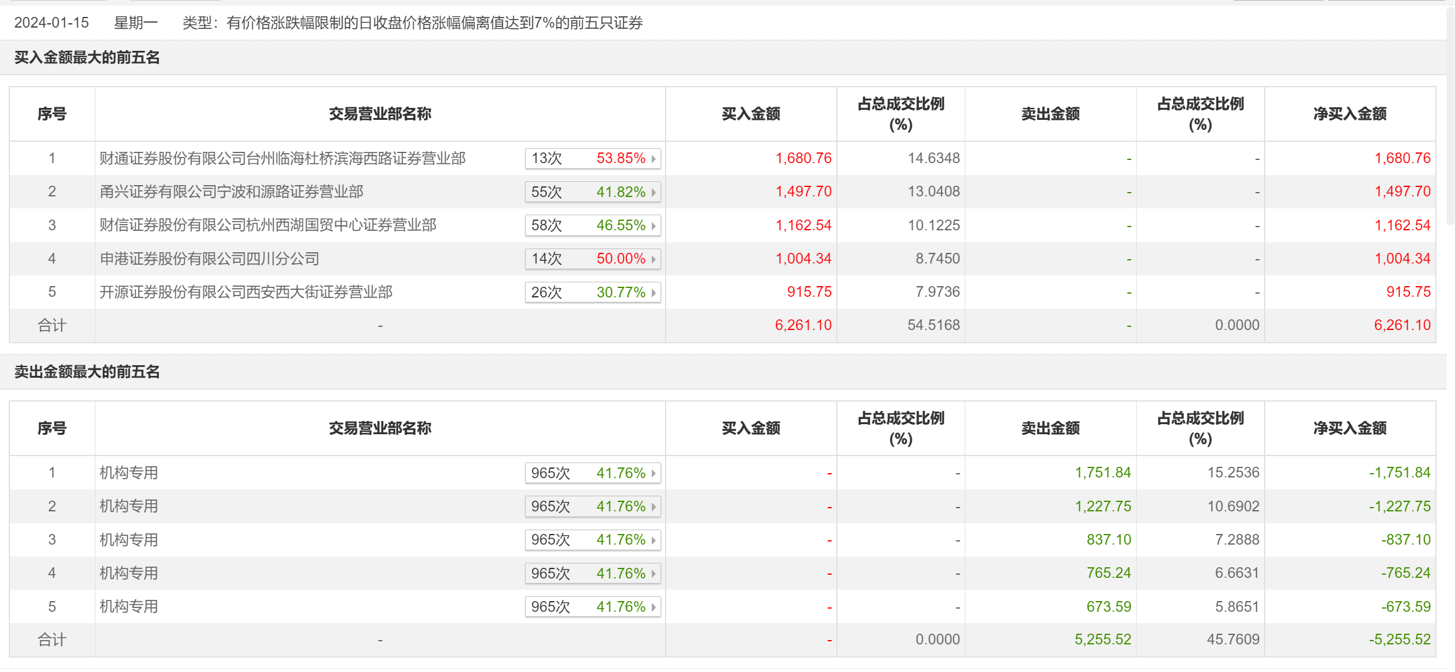The height and width of the screenshot is (672, 1456).
Task: Click 965次 arrow in 673.59 sell row
Action: click(x=654, y=607)
